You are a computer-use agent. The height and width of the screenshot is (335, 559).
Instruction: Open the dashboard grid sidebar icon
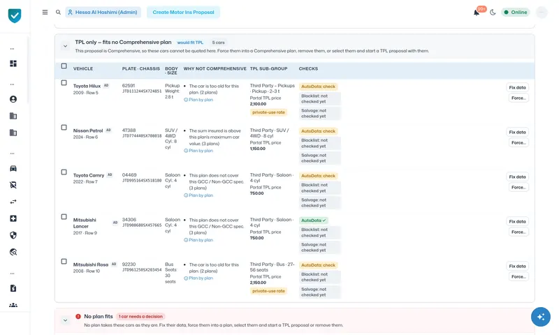pyautogui.click(x=13, y=64)
